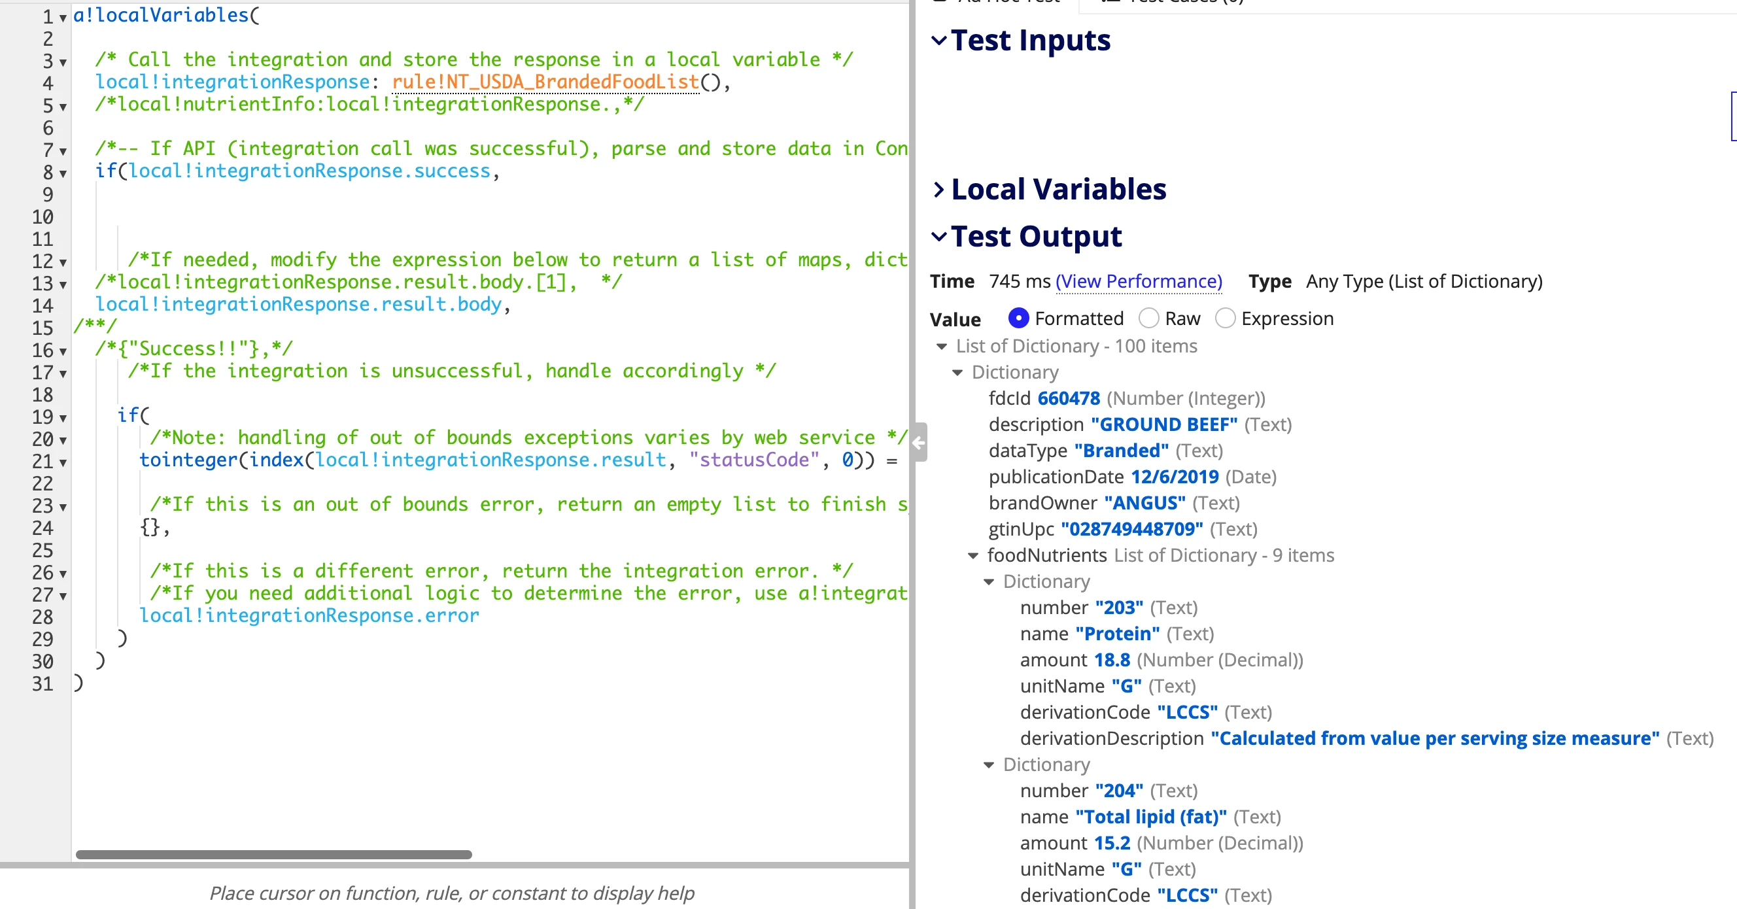
Task: Click the local!integrationResponse variable declaration on line 4
Action: click(x=232, y=82)
